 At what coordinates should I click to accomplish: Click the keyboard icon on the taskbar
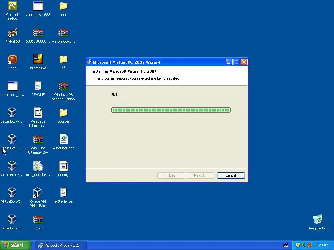click(x=286, y=245)
